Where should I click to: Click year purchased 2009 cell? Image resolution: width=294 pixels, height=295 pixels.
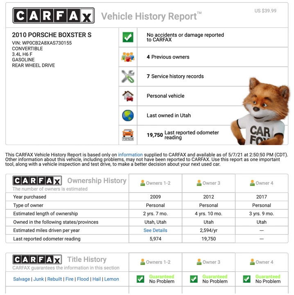[155, 197]
